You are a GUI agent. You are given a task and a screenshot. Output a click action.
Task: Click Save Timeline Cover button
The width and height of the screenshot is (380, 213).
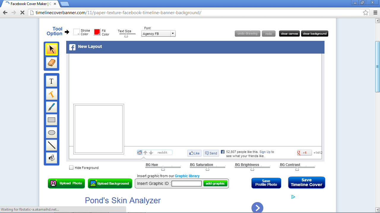click(x=307, y=182)
